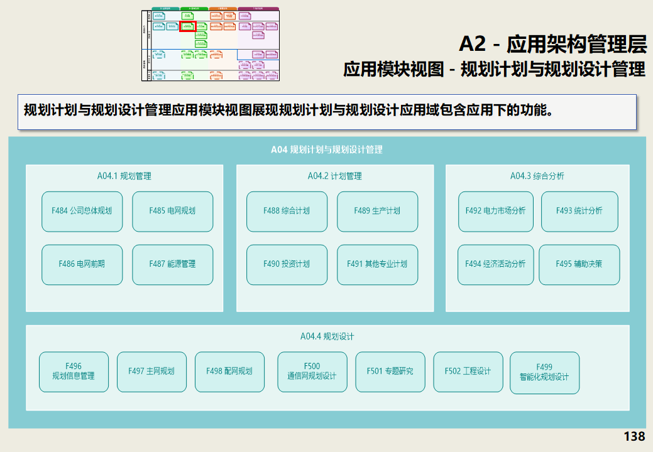Open F494 经济活动分析 box
The image size is (653, 452).
(496, 264)
